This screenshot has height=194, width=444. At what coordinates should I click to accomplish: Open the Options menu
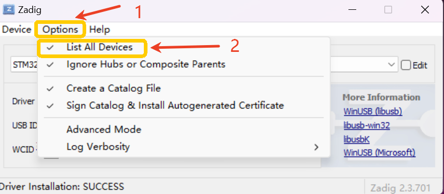coord(60,30)
